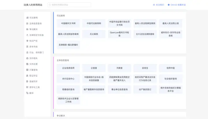Click the 计算查询 sidebar icon
Viewport: 208px width, 119px height.
[27, 70]
